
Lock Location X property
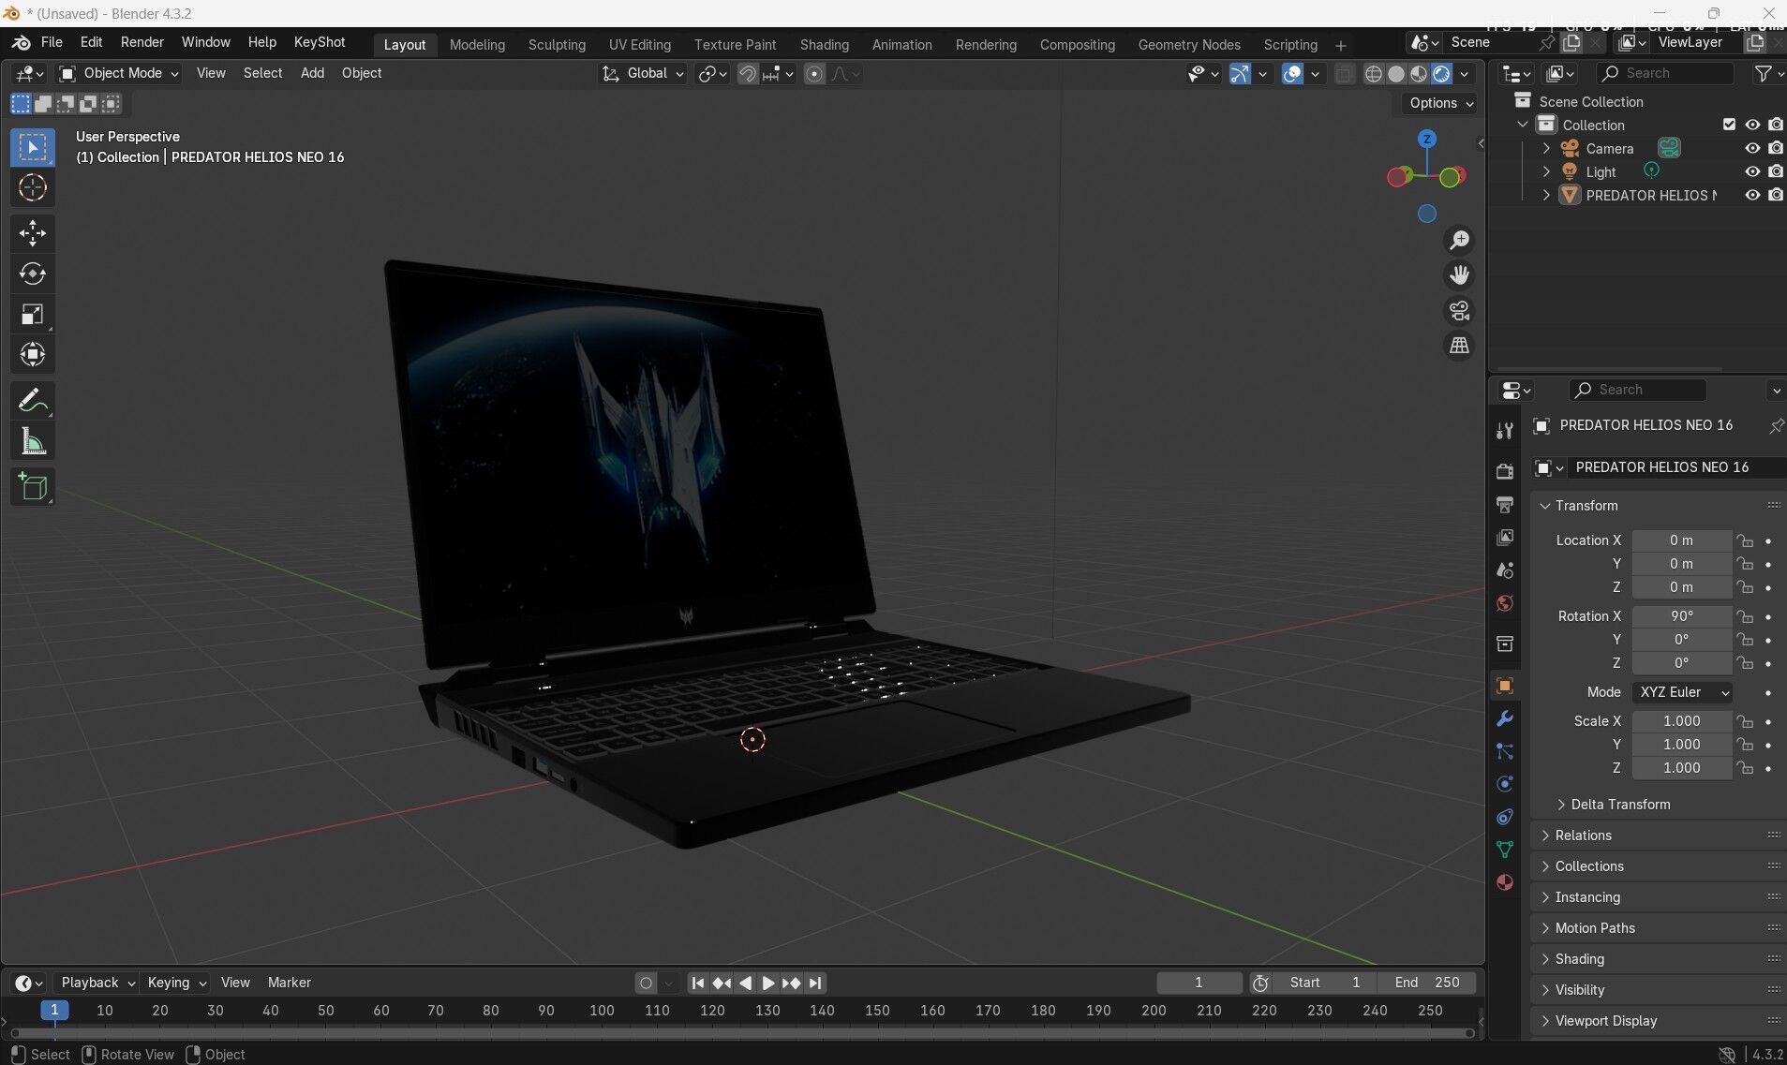[1744, 540]
